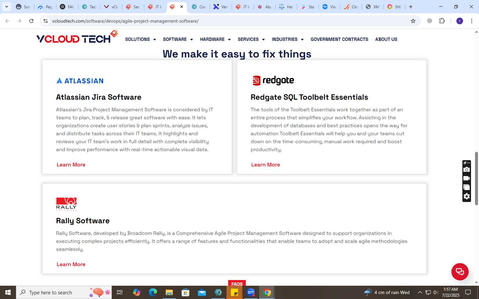This screenshot has width=479, height=299.
Task: Open the volume speaker icon
Action: (x=436, y=292)
